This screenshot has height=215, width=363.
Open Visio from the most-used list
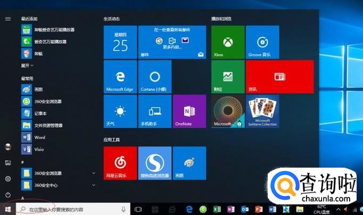[x=39, y=149]
